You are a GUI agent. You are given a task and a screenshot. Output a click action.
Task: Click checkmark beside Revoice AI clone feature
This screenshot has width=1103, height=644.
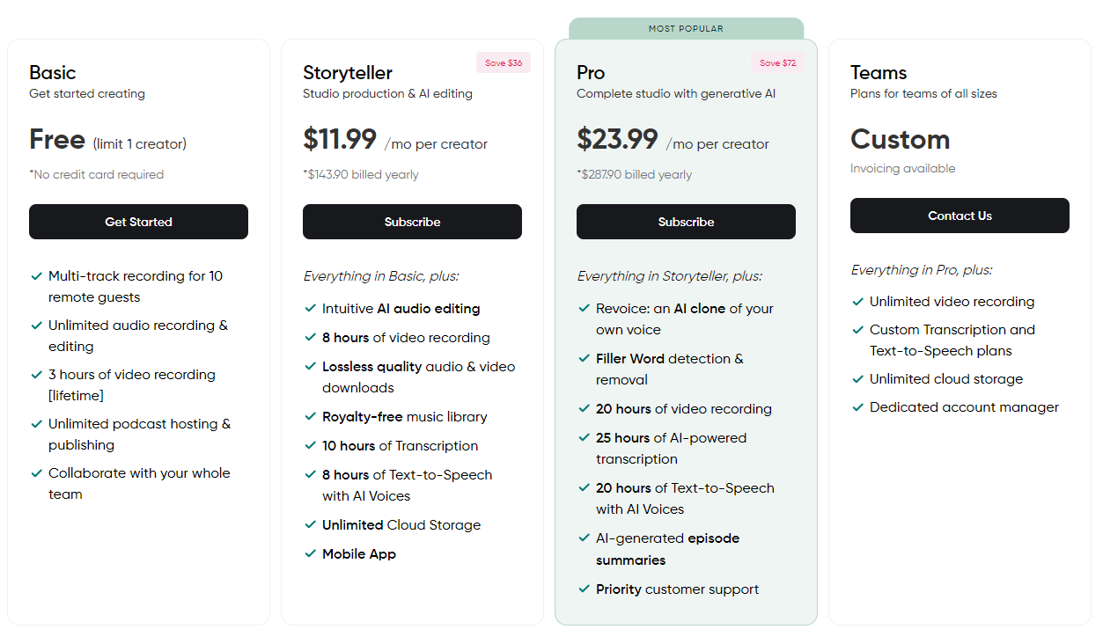[x=584, y=309]
